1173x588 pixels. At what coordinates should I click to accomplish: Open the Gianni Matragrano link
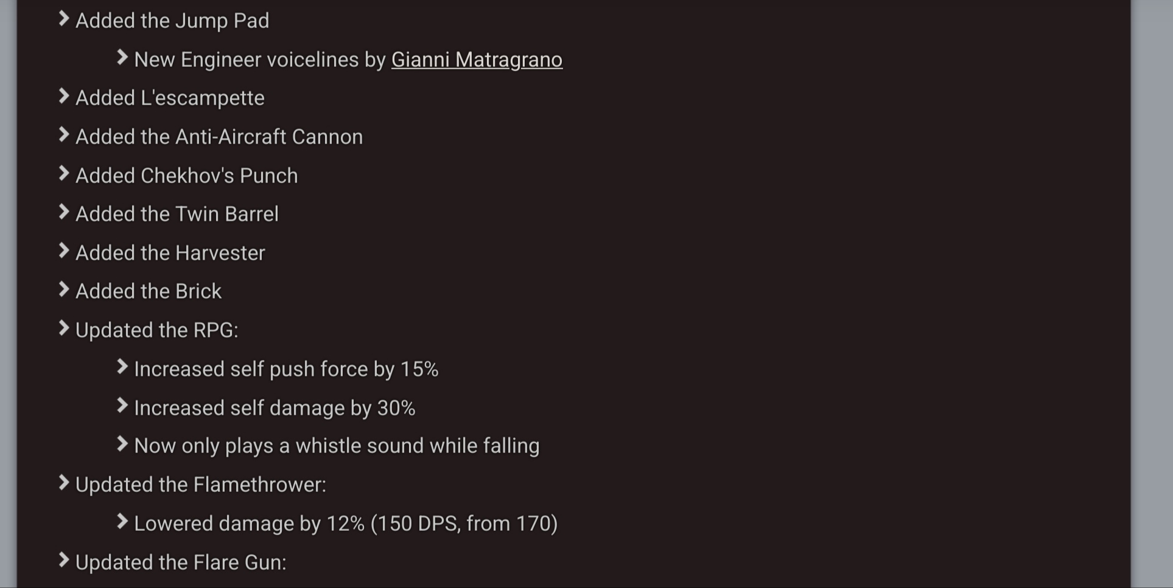point(477,60)
